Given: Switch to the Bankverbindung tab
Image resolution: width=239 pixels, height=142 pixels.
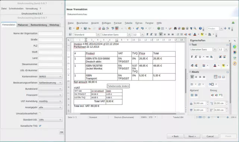Looking at the screenshot, I should [x=39, y=25].
